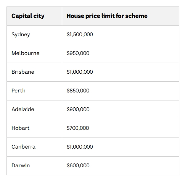Screen dimensions: 182x178
Task: Click the Darwin row label
Action: pyautogui.click(x=21, y=165)
